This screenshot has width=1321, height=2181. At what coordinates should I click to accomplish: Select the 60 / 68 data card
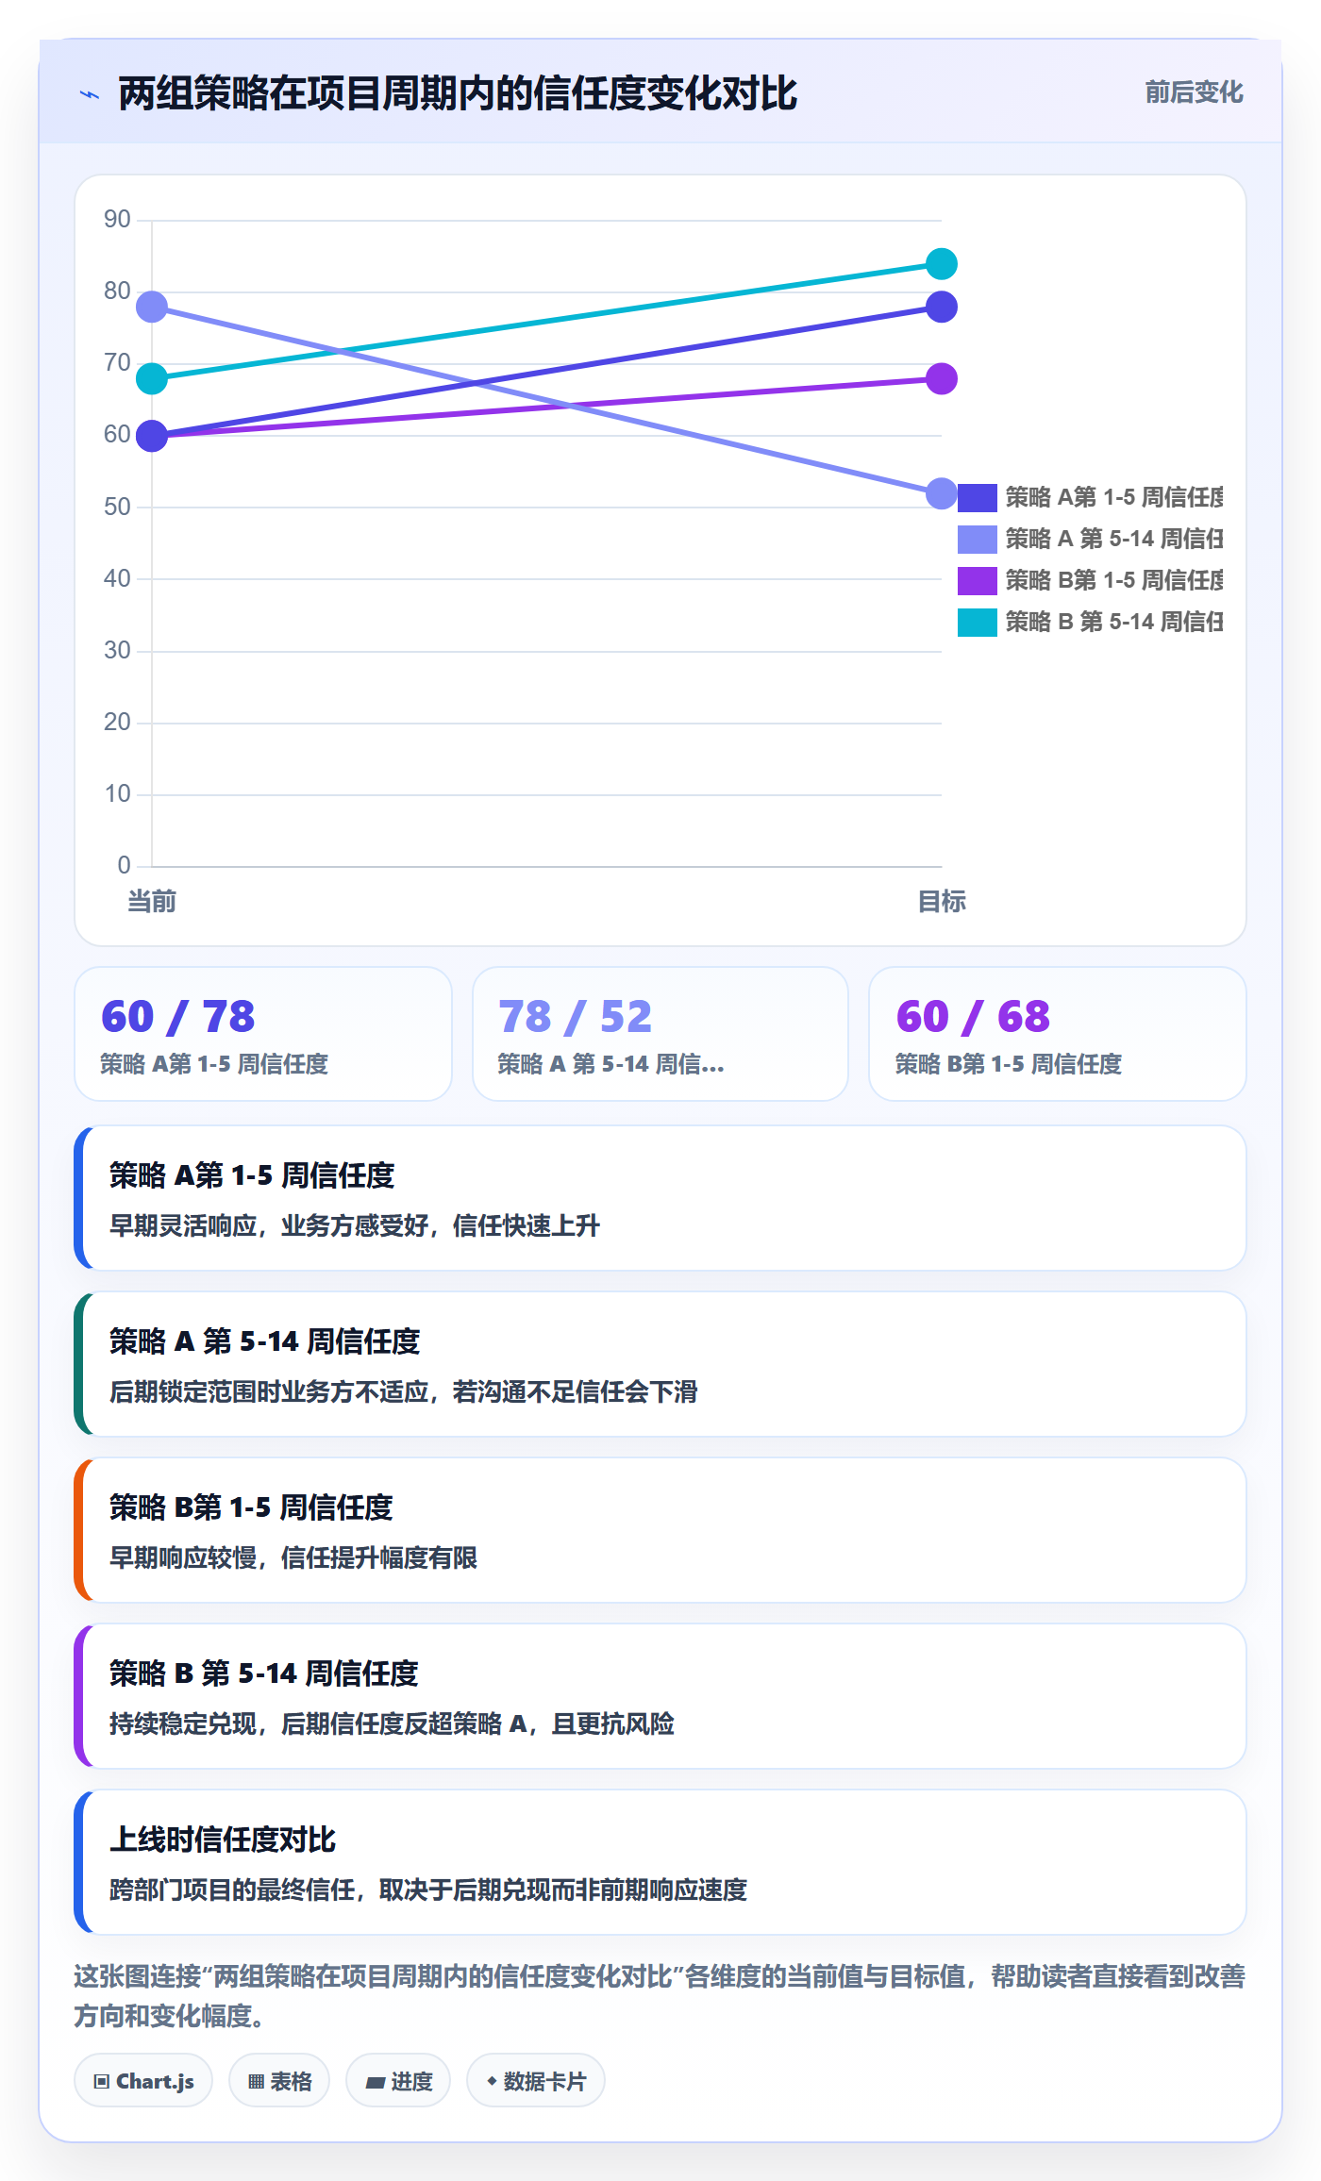click(1058, 1034)
